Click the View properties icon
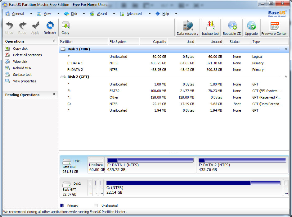This screenshot has height=217, width=292. [7, 81]
